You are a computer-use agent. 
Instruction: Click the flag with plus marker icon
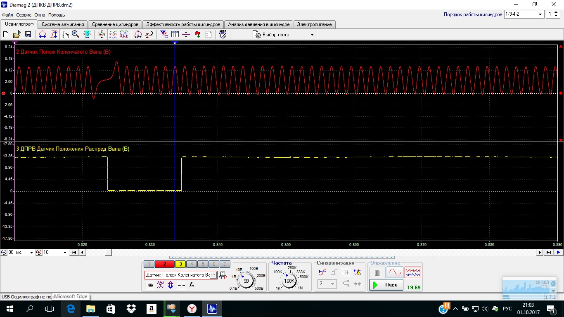click(197, 35)
